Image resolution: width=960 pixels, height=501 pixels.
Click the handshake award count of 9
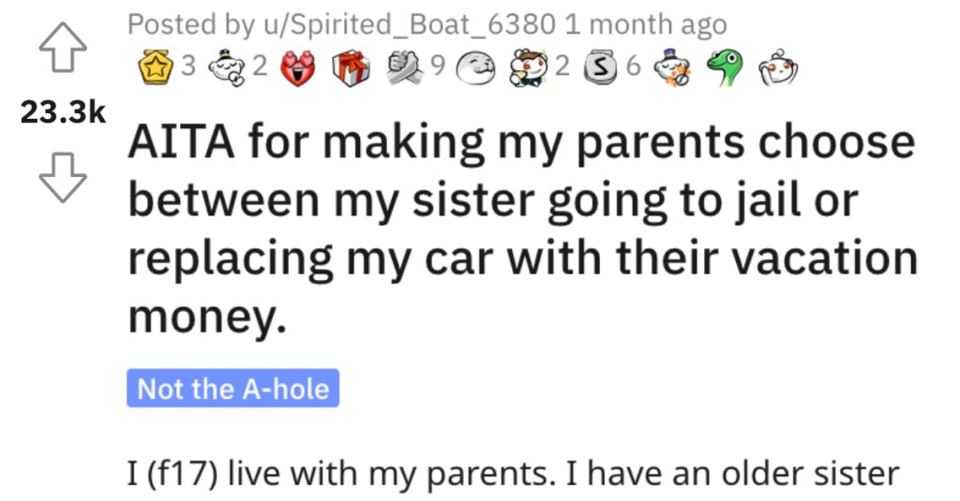435,68
